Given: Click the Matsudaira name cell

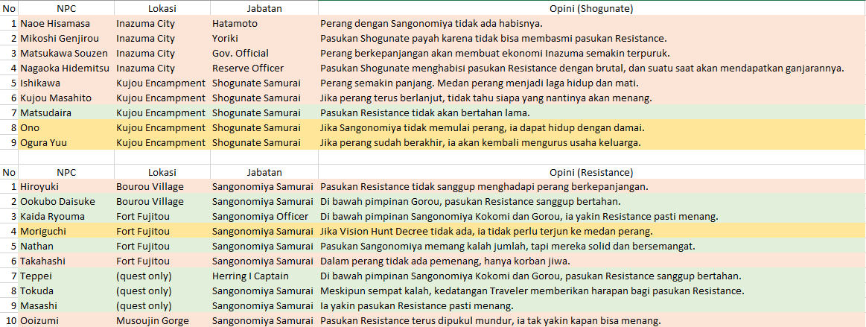Looking at the screenshot, I should (66, 112).
